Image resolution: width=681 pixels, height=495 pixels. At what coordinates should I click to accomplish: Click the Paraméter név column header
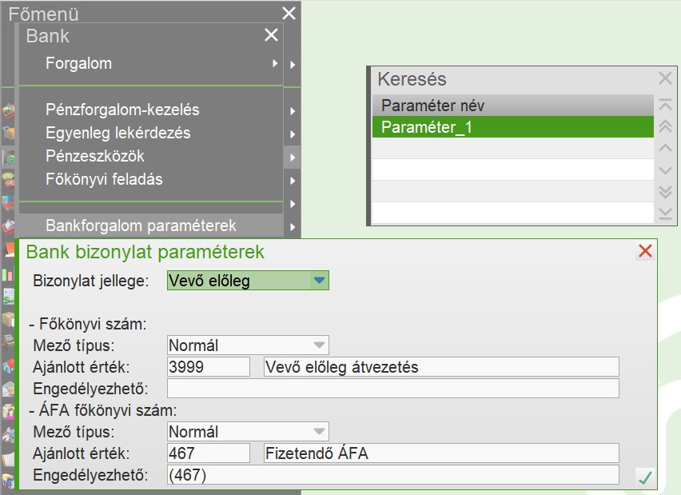[x=513, y=106]
